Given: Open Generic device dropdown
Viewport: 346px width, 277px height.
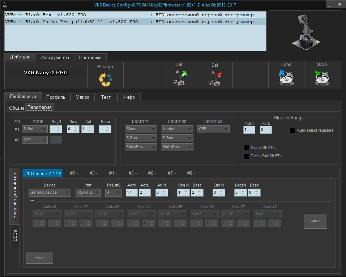Looking at the screenshot, I should [x=50, y=193].
